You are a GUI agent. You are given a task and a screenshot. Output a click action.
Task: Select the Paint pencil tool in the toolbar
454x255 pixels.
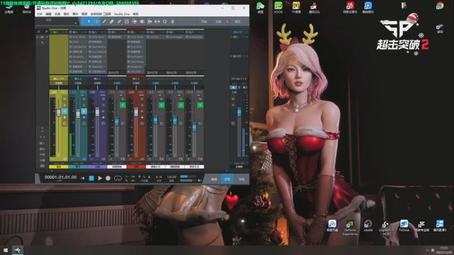[119, 22]
